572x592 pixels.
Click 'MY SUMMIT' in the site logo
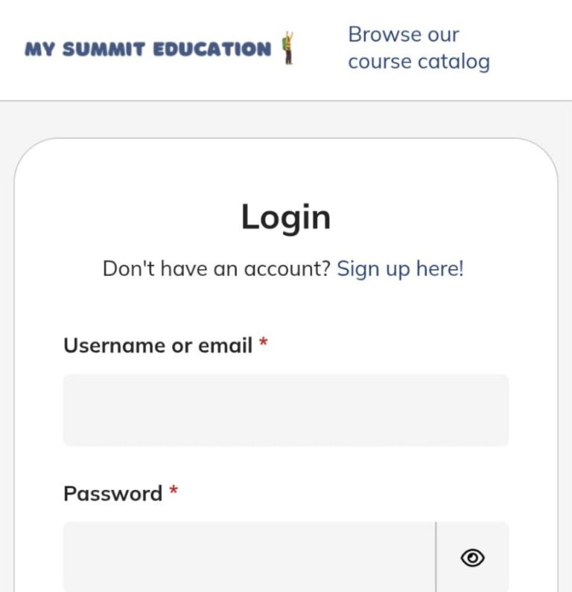click(x=85, y=49)
